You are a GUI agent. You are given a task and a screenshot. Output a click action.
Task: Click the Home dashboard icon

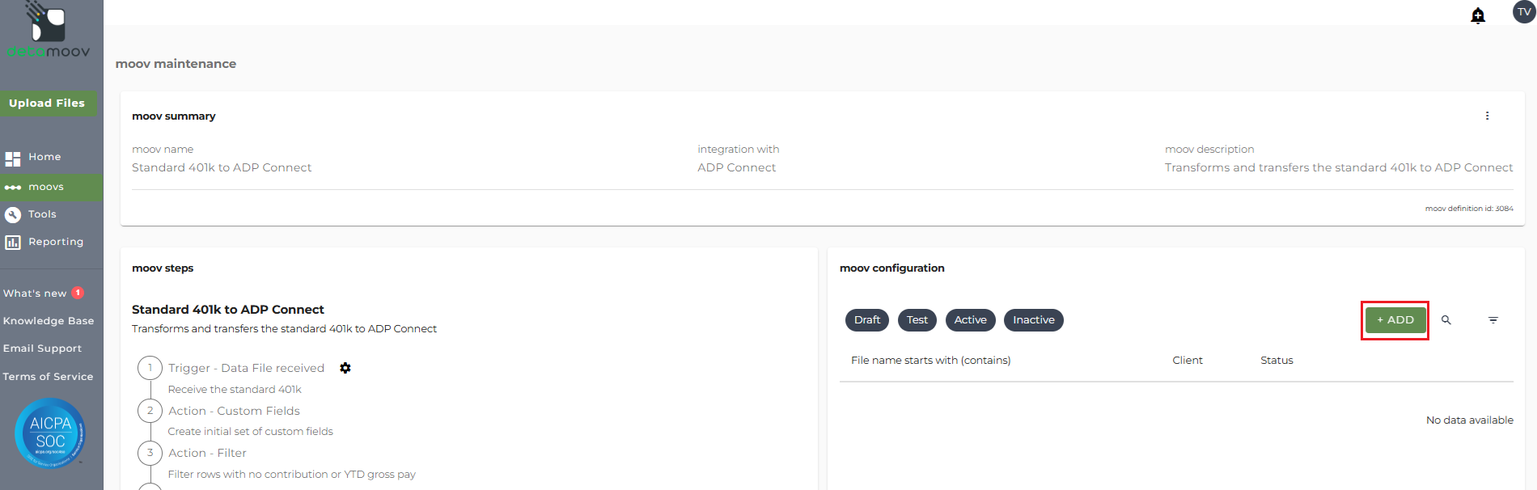(x=13, y=158)
